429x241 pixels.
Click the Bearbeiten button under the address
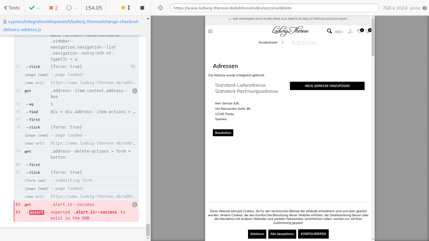(x=223, y=133)
